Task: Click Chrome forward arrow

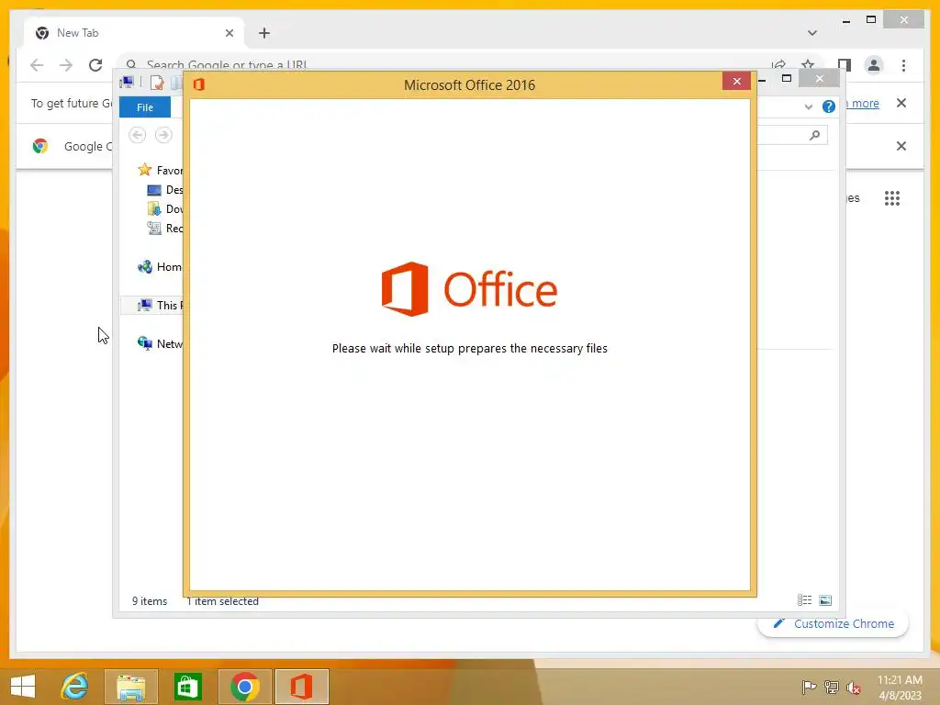Action: tap(66, 65)
